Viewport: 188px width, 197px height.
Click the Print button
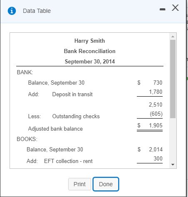[79, 184]
